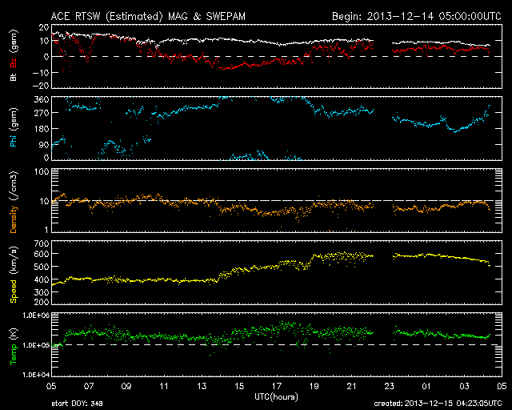The width and height of the screenshot is (512, 410).
Task: Click the '11' hour tick label
Action: coord(164,386)
